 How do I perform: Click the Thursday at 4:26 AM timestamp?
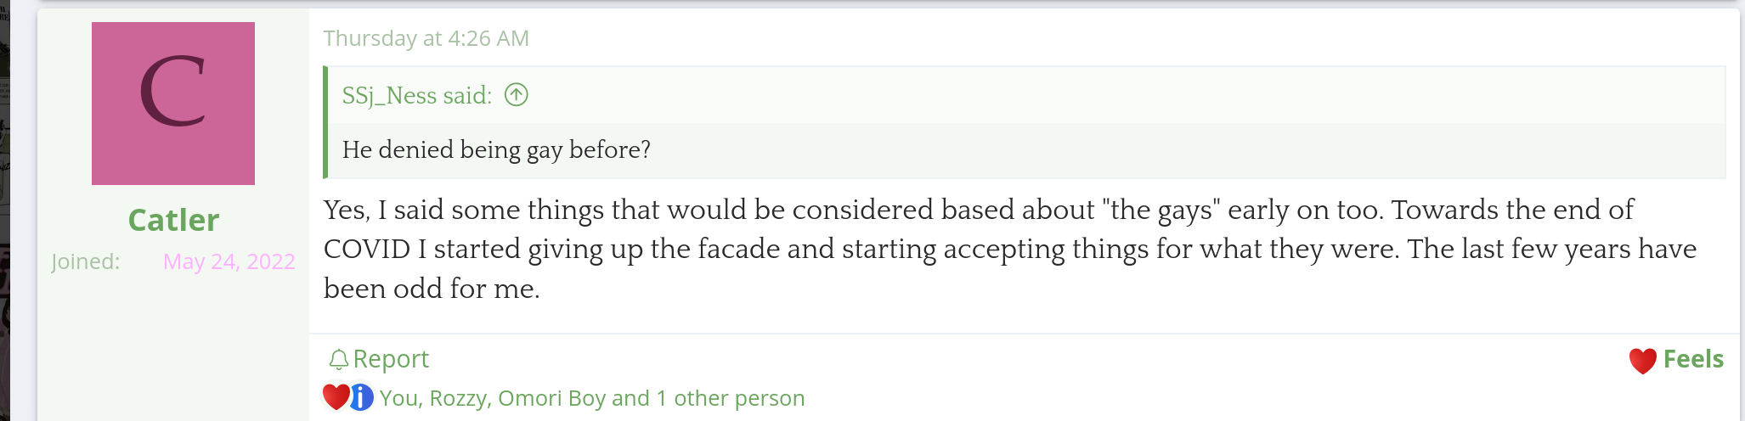click(426, 38)
